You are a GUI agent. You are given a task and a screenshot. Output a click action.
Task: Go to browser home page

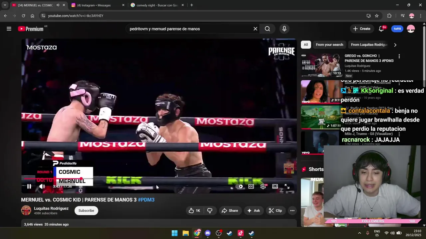pyautogui.click(x=32, y=16)
